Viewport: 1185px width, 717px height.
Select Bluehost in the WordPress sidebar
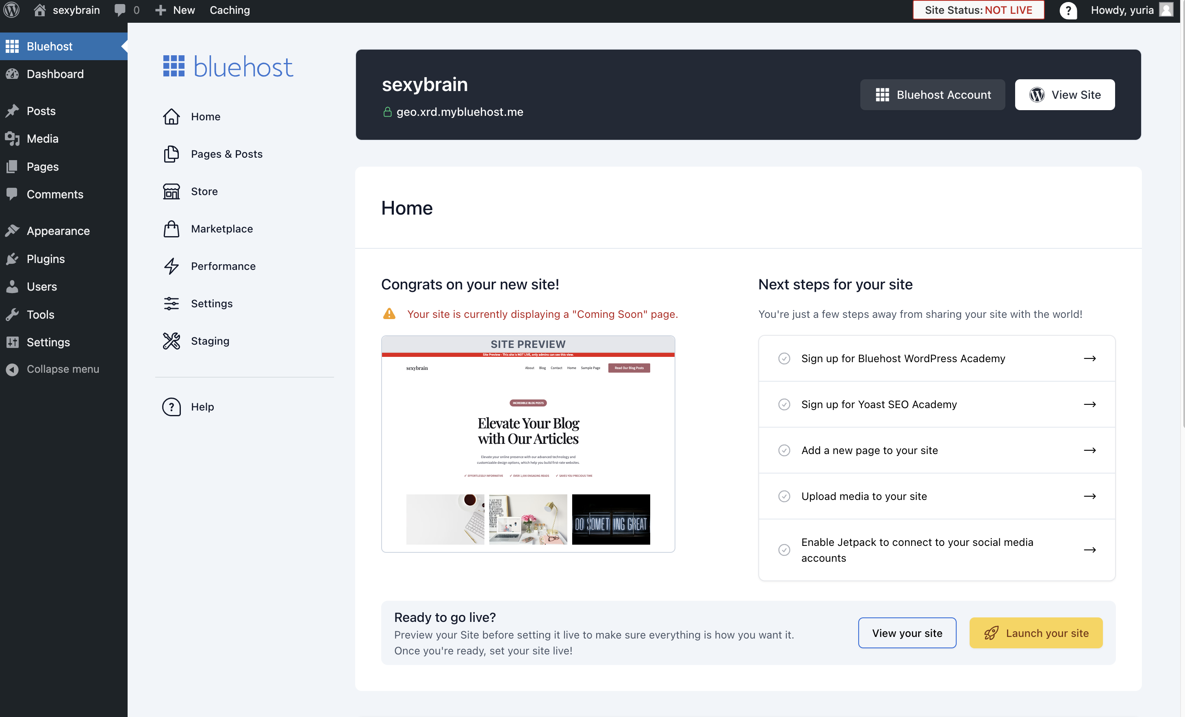point(63,46)
